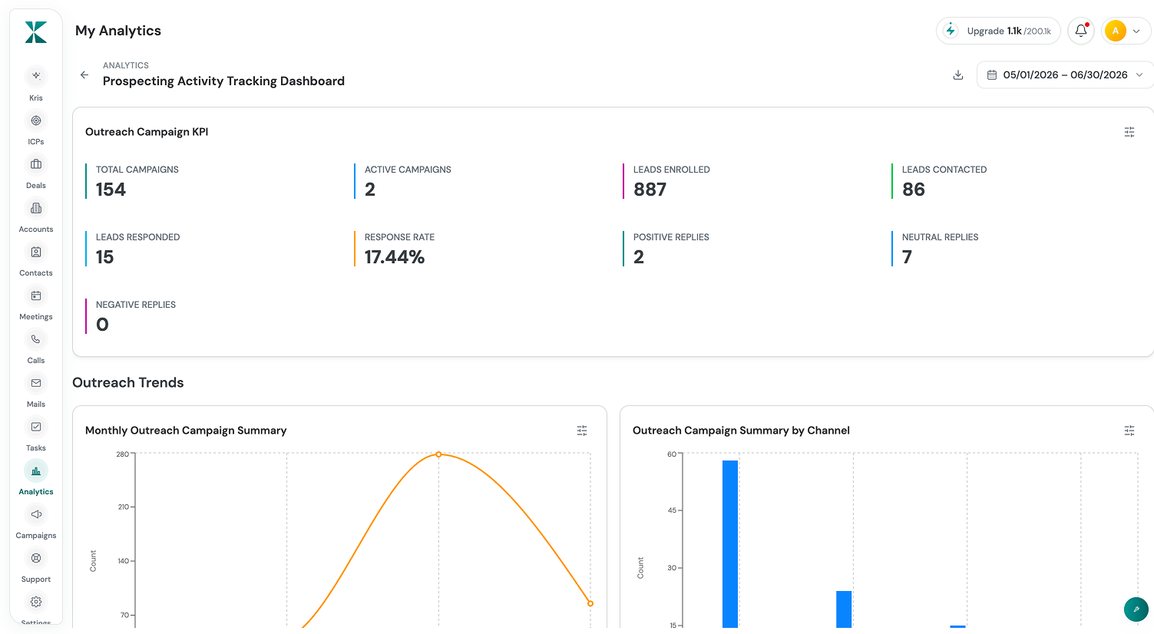Click the My Analytics page title
This screenshot has height=634, width=1154.
[x=118, y=31]
